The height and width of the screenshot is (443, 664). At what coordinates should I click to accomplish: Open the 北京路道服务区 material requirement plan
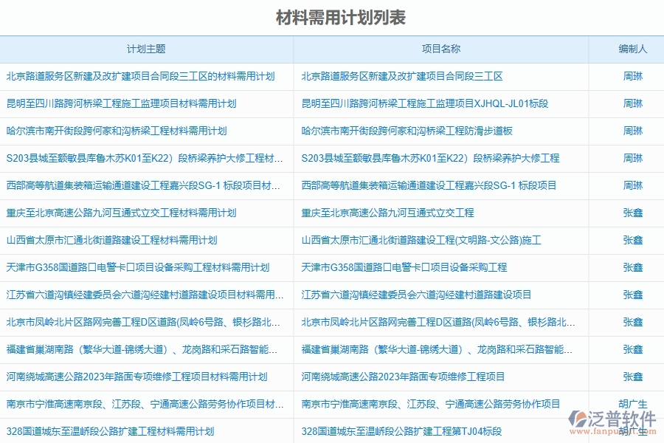click(140, 76)
